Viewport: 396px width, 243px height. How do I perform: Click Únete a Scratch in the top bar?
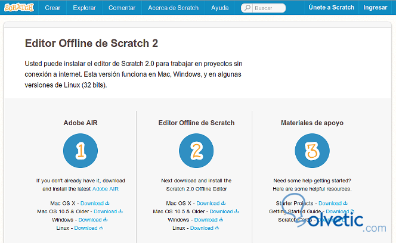click(x=332, y=7)
